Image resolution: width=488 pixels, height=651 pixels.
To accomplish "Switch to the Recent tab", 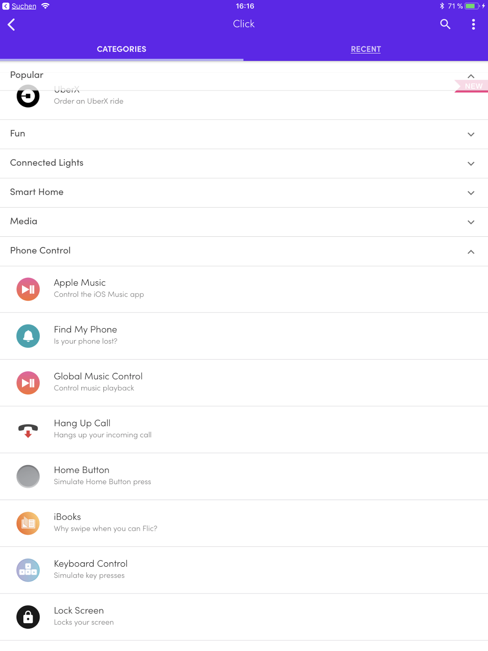I will click(366, 49).
